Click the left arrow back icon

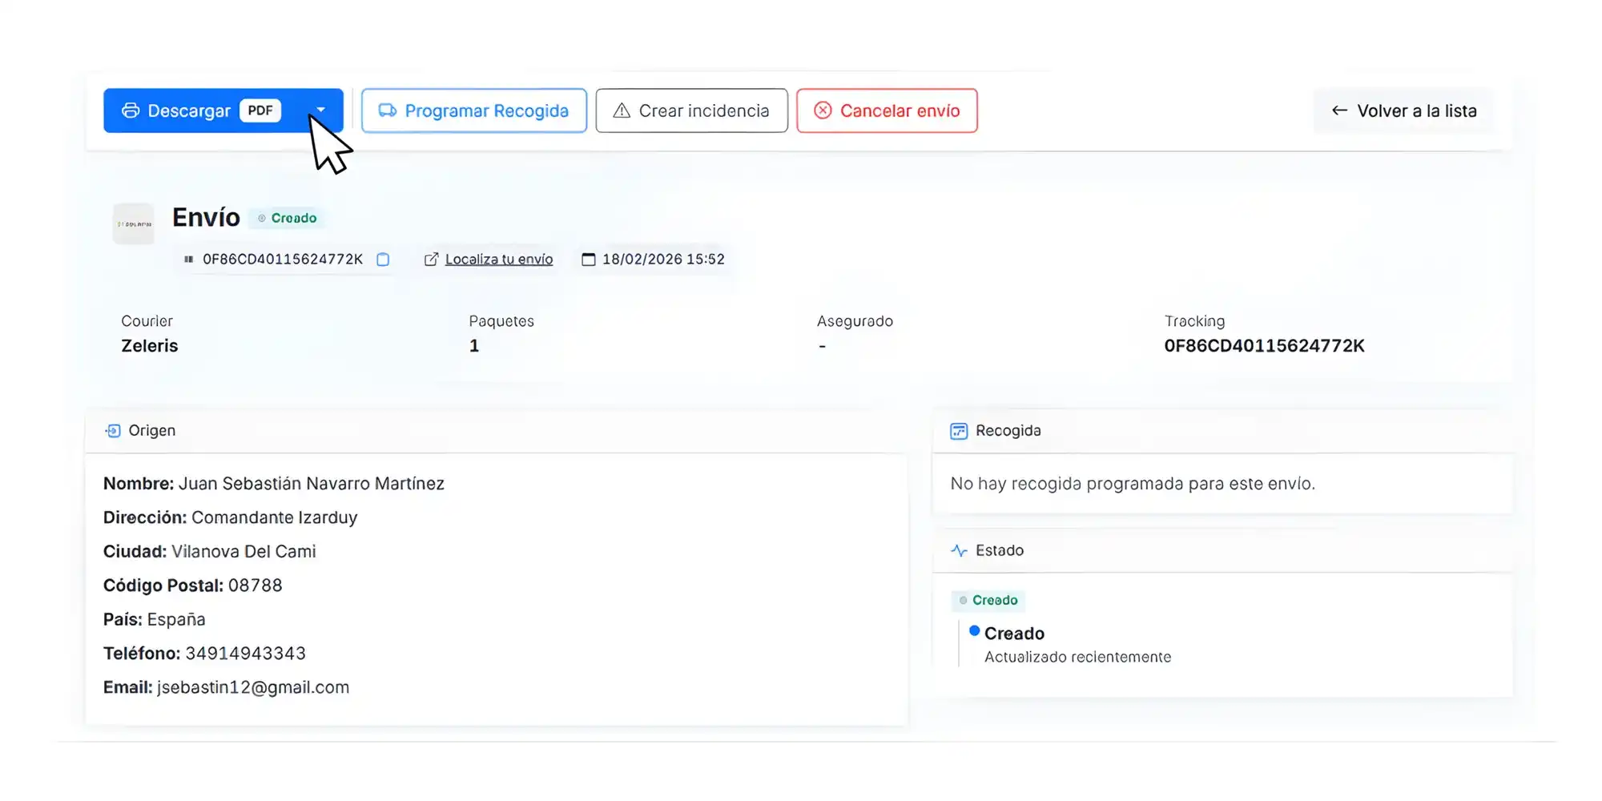coord(1339,111)
